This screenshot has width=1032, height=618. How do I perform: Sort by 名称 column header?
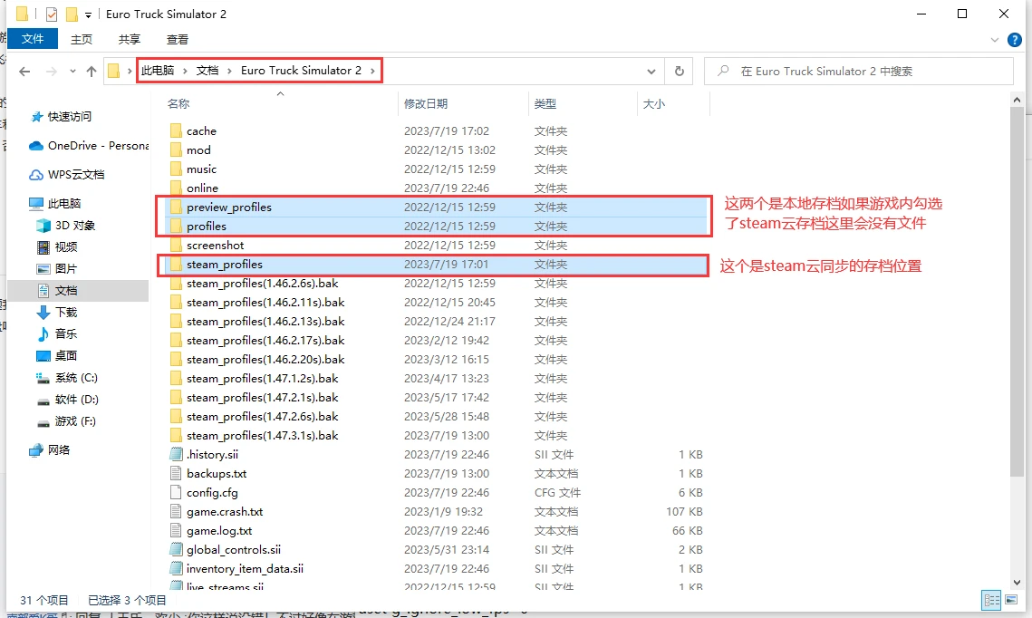coord(178,103)
